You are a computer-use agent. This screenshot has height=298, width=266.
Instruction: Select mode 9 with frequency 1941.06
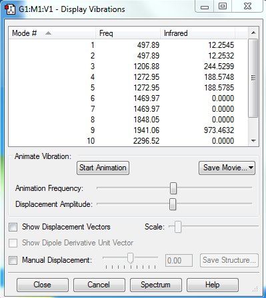[x=128, y=130]
